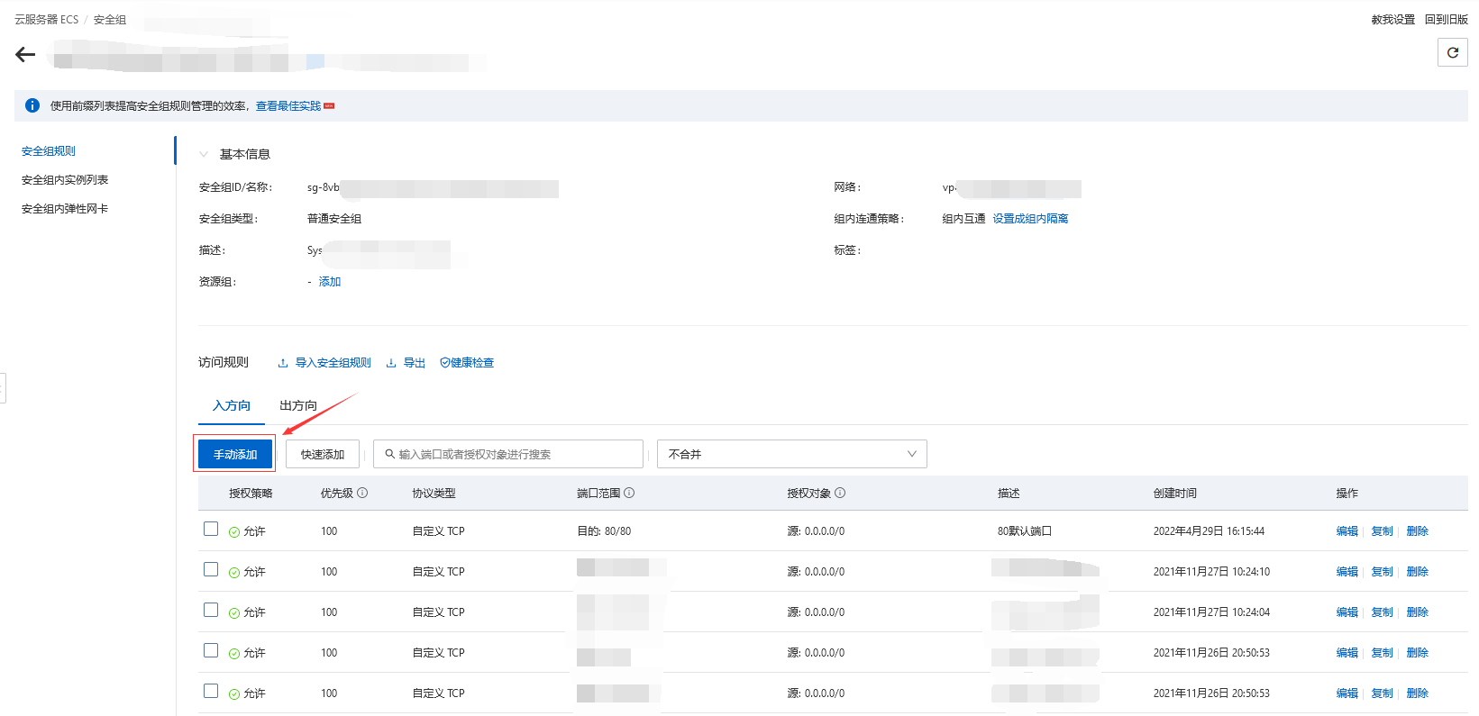The image size is (1479, 716).
Task: Click the help icon next to 优先级
Action: pyautogui.click(x=362, y=493)
